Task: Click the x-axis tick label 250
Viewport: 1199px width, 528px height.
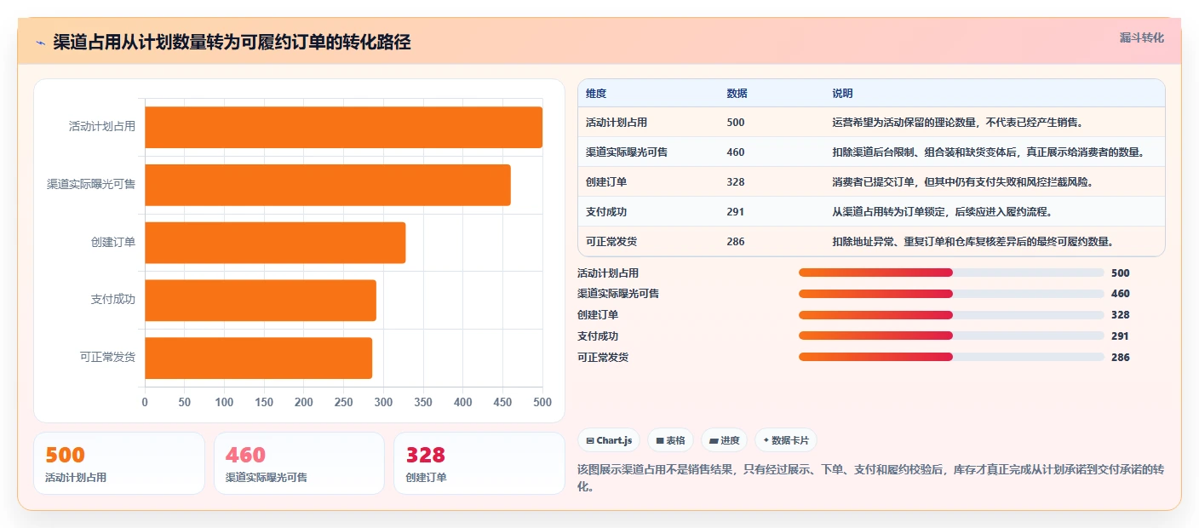Action: point(343,402)
